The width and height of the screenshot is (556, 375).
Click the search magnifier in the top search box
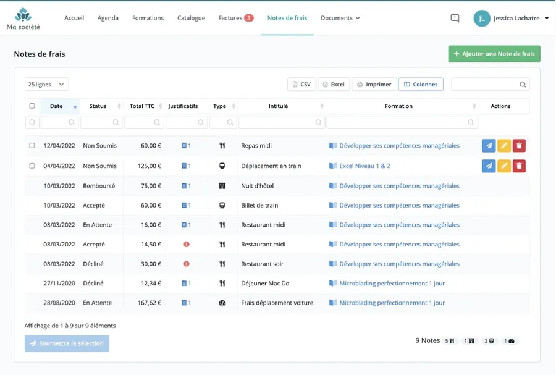coord(523,85)
